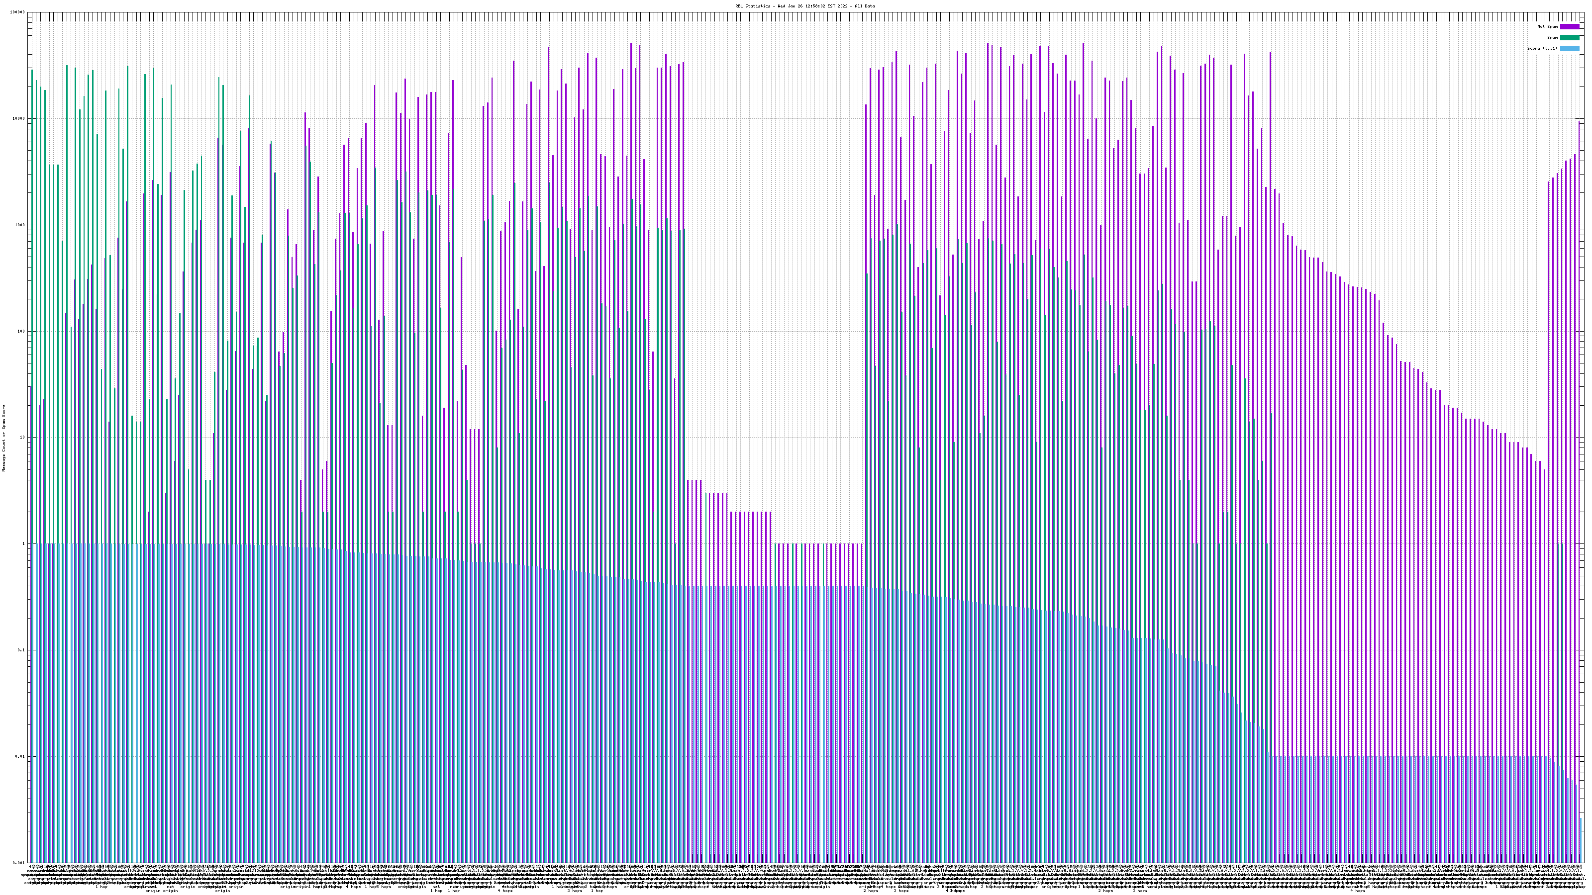Click the date 'Wed Jan 26' in title
Screen dimensions: 1592x895
point(792,6)
